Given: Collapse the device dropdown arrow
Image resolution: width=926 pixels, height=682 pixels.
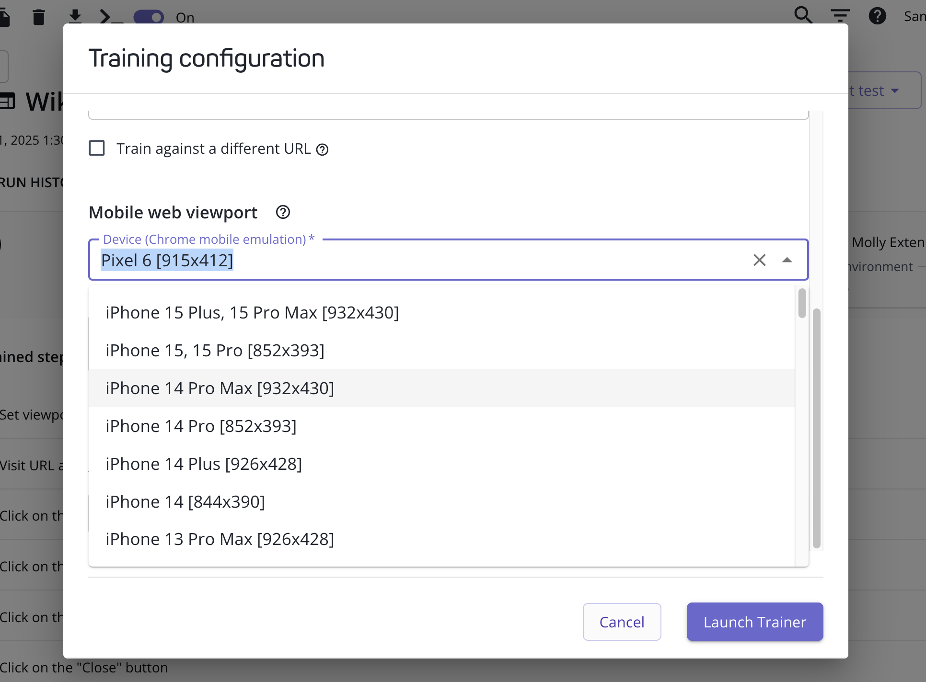Looking at the screenshot, I should pos(787,260).
